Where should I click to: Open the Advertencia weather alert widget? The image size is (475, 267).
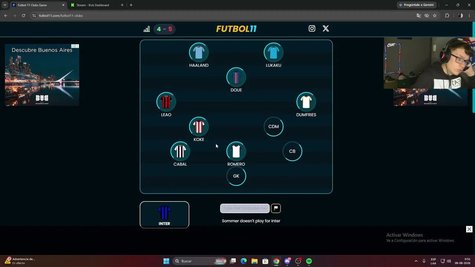(20, 261)
